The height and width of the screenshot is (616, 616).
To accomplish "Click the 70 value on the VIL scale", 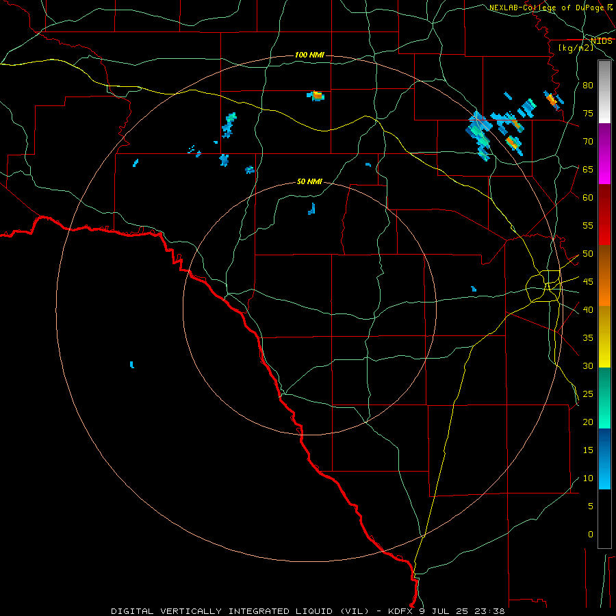I will click(x=588, y=142).
